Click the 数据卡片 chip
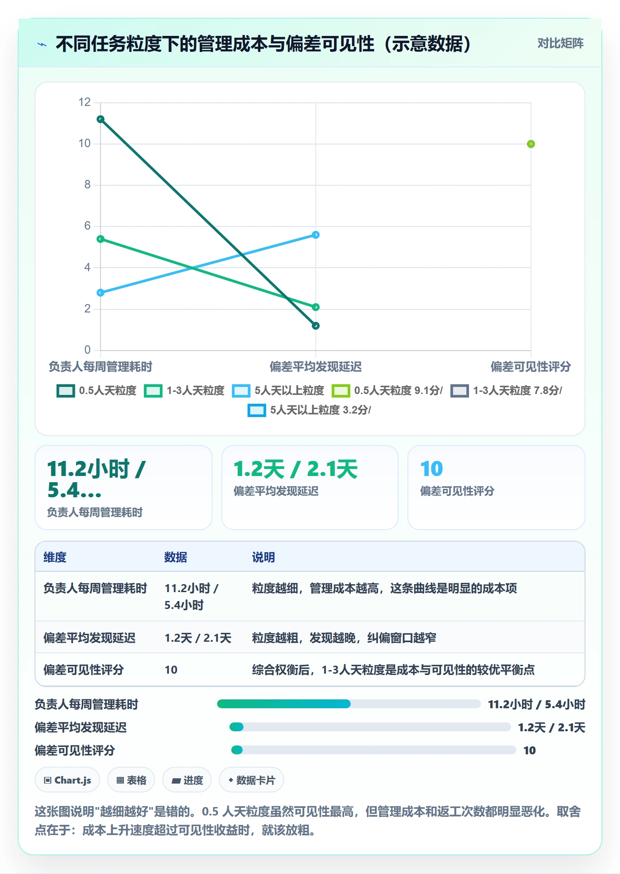 (x=252, y=780)
